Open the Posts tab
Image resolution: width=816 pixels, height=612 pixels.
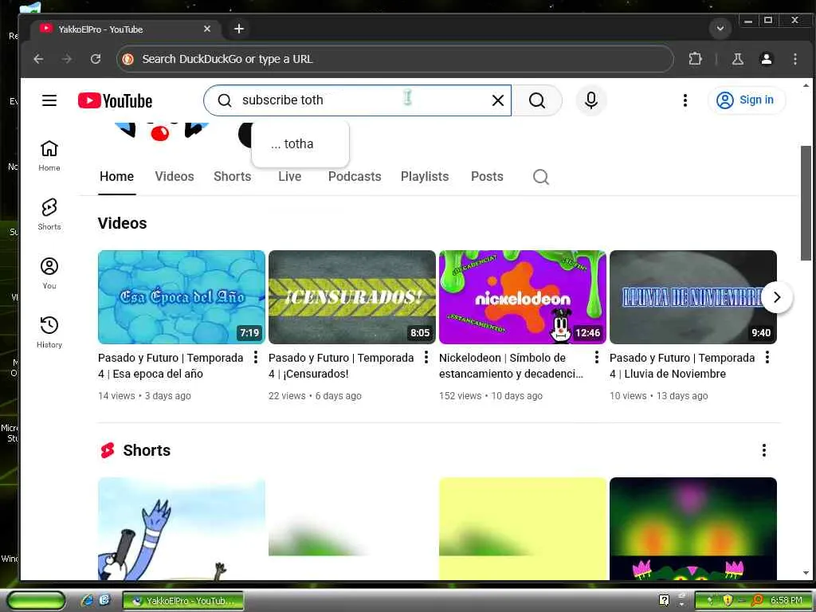click(487, 176)
